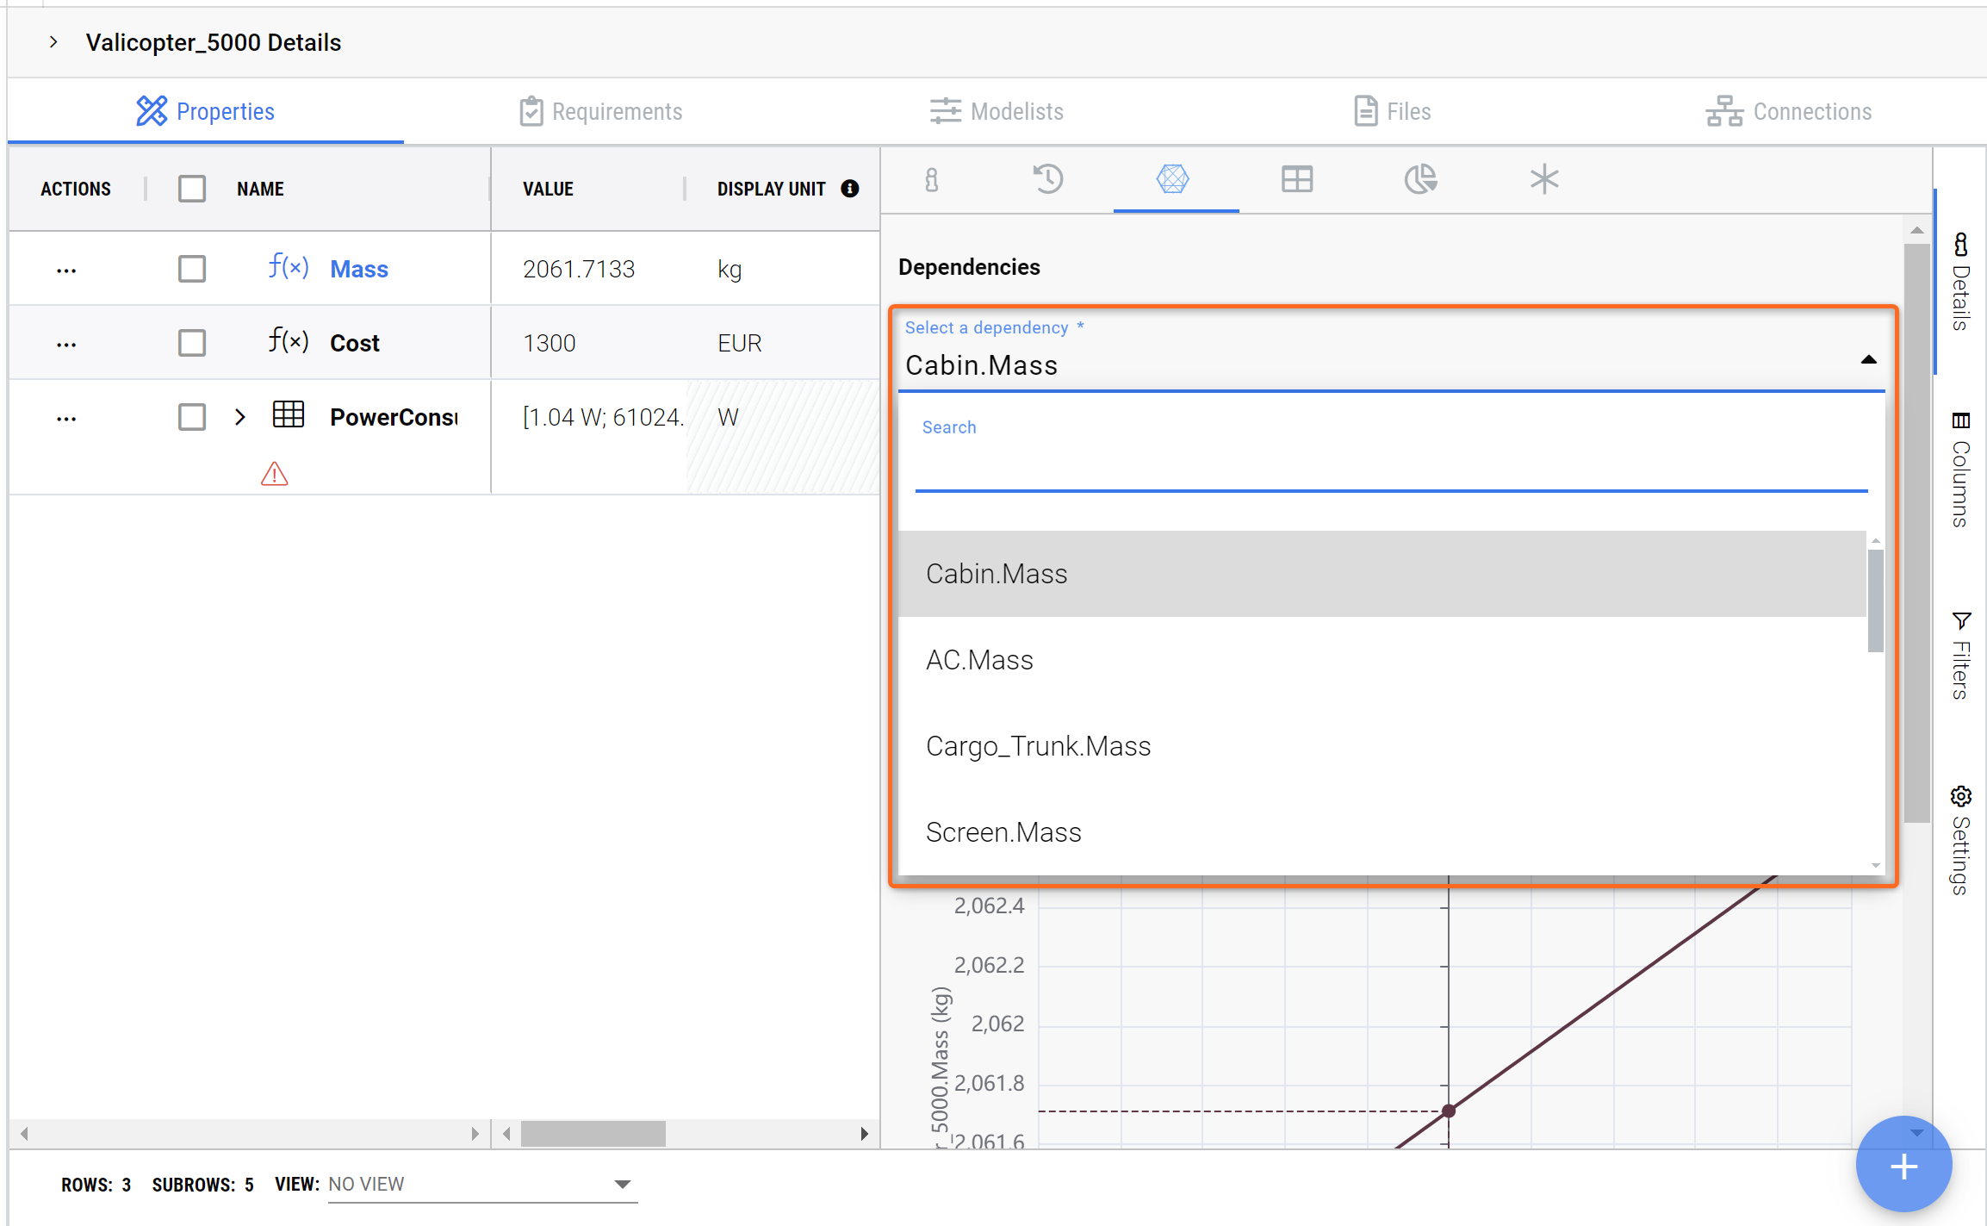
Task: Open actions menu for Mass row
Action: tap(66, 271)
